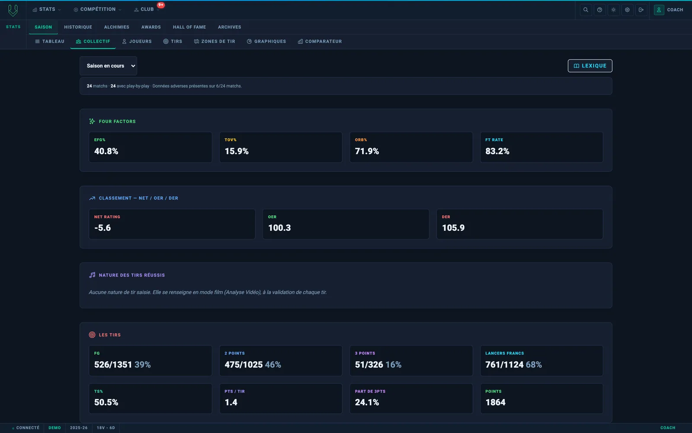Expand the Stats top menu
The height and width of the screenshot is (433, 692).
(x=47, y=10)
